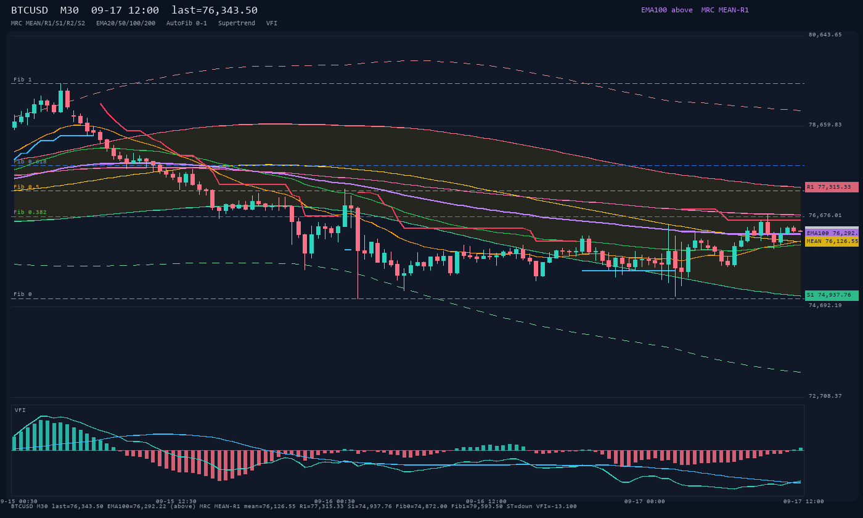
Task: Click the yellow MEAN 76,126.55 price tag
Action: pyautogui.click(x=832, y=242)
